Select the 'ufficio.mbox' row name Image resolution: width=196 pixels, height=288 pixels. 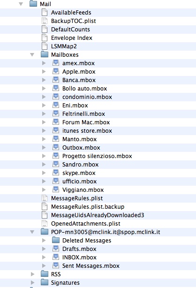click(x=79, y=182)
